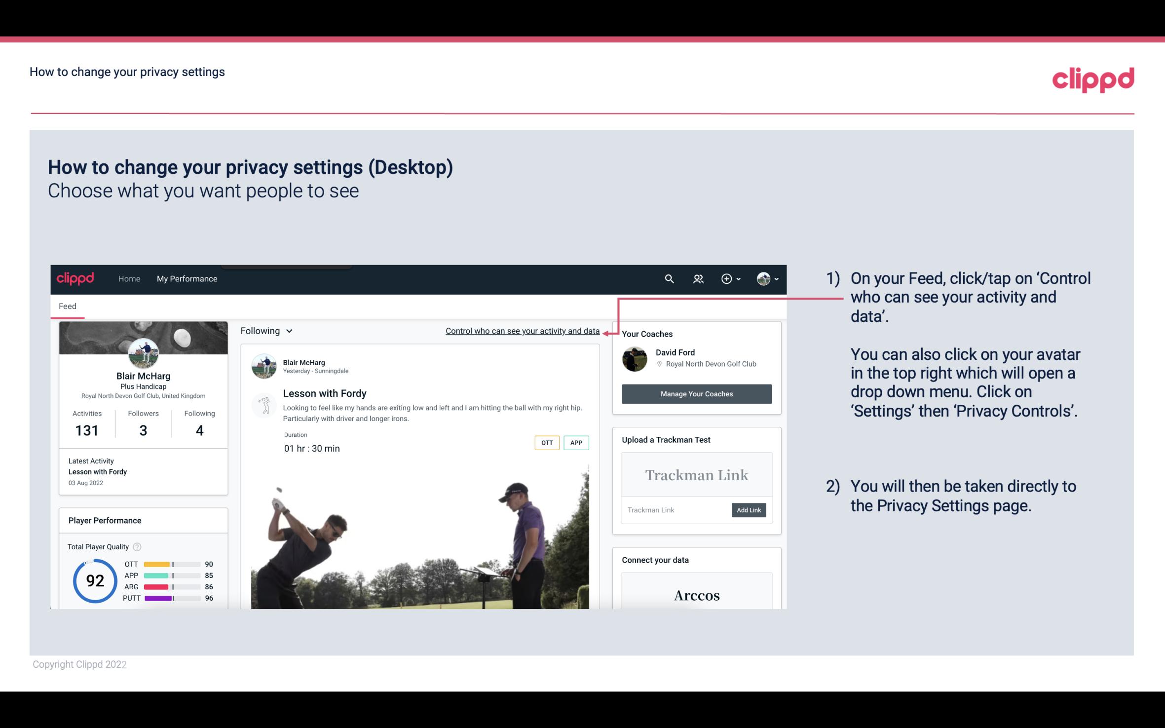Click 'Control who can see your activity and data' link
The width and height of the screenshot is (1165, 728).
click(522, 331)
